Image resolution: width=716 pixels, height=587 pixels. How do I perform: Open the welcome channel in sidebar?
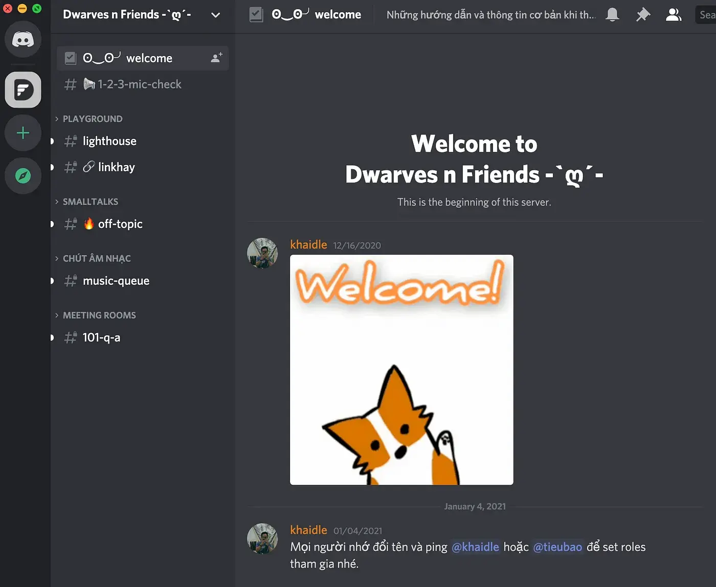pyautogui.click(x=142, y=58)
